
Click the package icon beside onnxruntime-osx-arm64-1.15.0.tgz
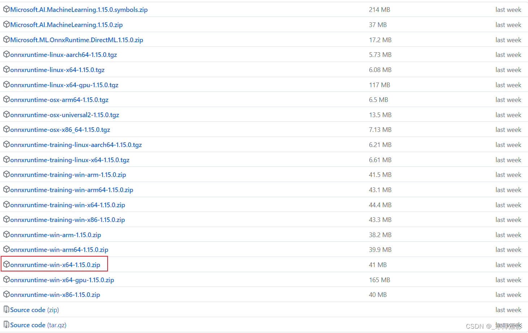pyautogui.click(x=6, y=99)
